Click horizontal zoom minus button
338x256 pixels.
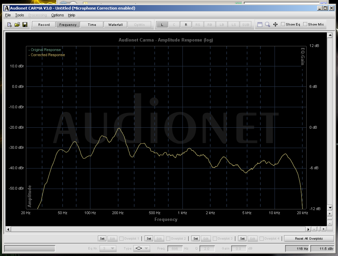[314, 229]
